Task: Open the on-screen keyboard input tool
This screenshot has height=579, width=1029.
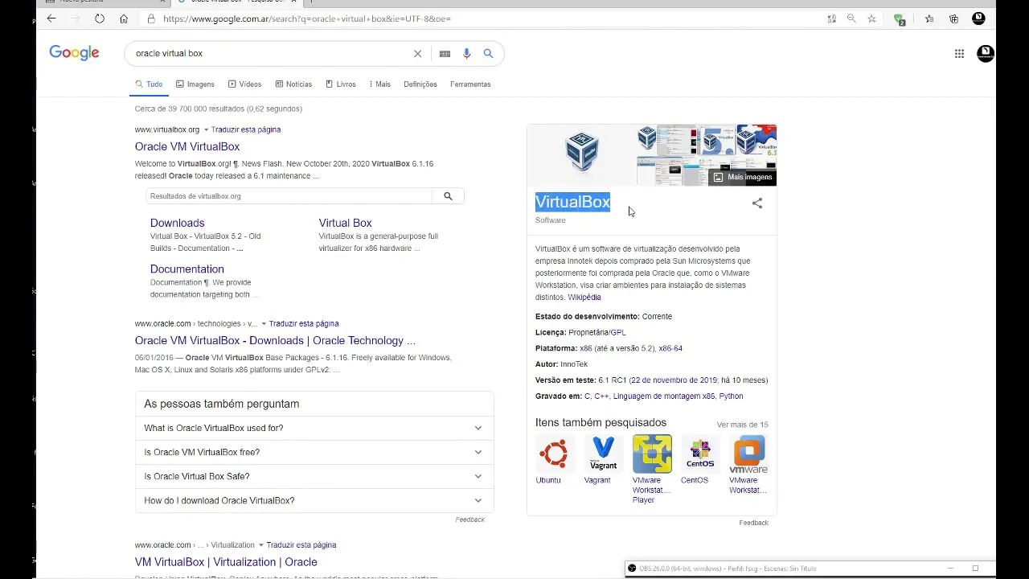Action: 445,54
